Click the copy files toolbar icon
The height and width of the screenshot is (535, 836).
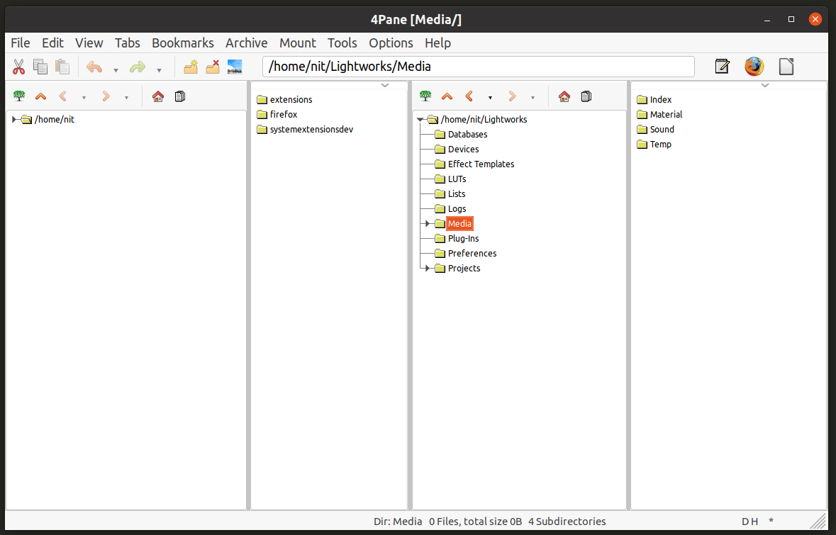(40, 67)
